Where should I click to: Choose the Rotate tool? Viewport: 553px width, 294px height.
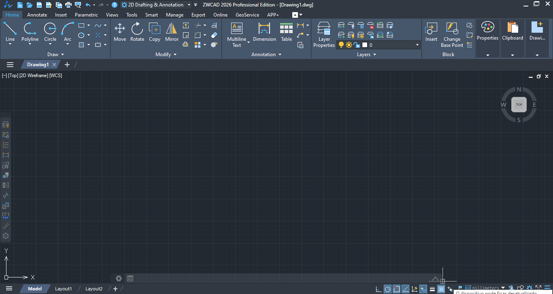137,29
